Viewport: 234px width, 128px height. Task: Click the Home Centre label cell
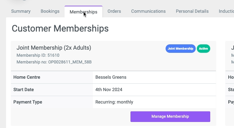click(x=52, y=77)
